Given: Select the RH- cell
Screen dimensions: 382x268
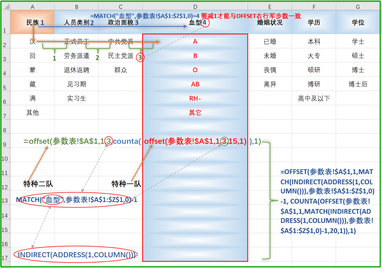Looking at the screenshot, I should point(195,98).
